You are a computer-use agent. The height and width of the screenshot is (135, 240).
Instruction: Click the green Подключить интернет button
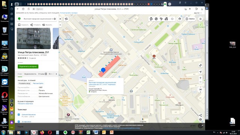coord(28,66)
